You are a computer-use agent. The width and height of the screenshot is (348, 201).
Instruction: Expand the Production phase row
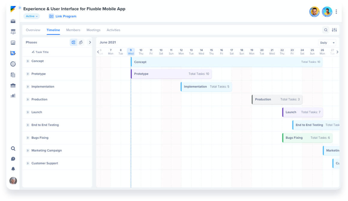tap(28, 99)
